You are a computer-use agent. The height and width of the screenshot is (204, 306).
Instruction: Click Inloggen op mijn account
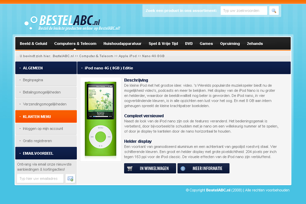click(x=46, y=129)
